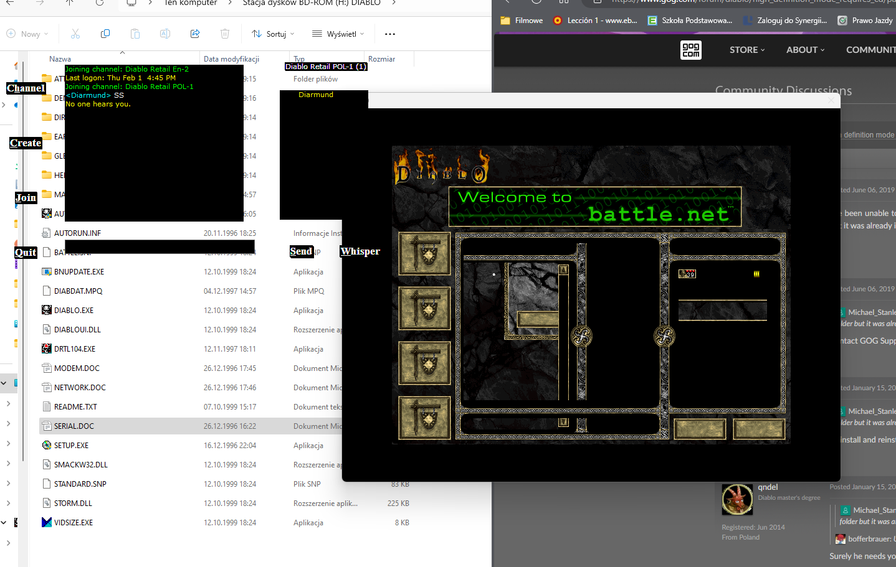The image size is (896, 567).
Task: Open the STORE dropdown on GOG site
Action: pos(747,50)
